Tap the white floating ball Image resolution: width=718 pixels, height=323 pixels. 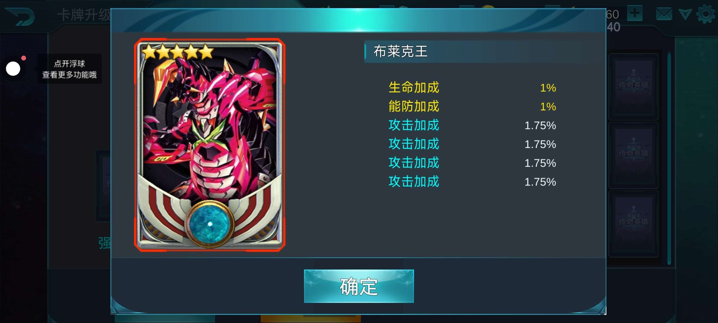coord(13,69)
